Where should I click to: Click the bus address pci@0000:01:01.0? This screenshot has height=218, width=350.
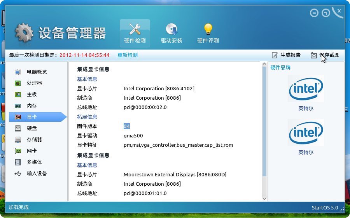[145, 193]
